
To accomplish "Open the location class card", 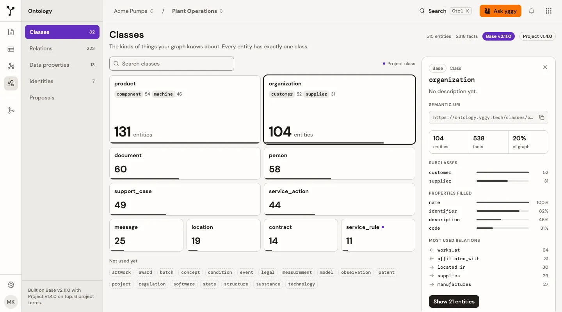I will [224, 235].
